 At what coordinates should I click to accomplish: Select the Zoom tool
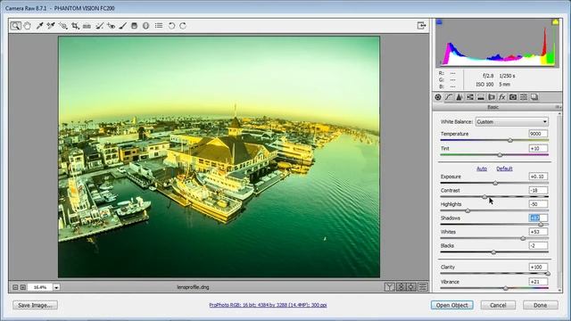point(15,26)
